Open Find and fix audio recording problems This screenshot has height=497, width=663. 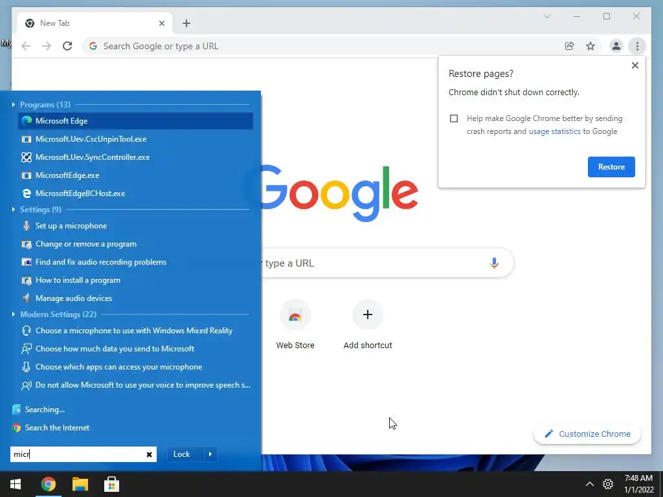pos(136,262)
